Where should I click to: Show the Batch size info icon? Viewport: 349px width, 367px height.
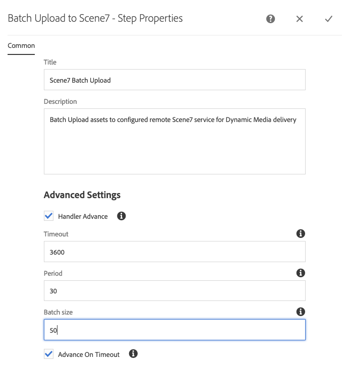[x=301, y=312]
